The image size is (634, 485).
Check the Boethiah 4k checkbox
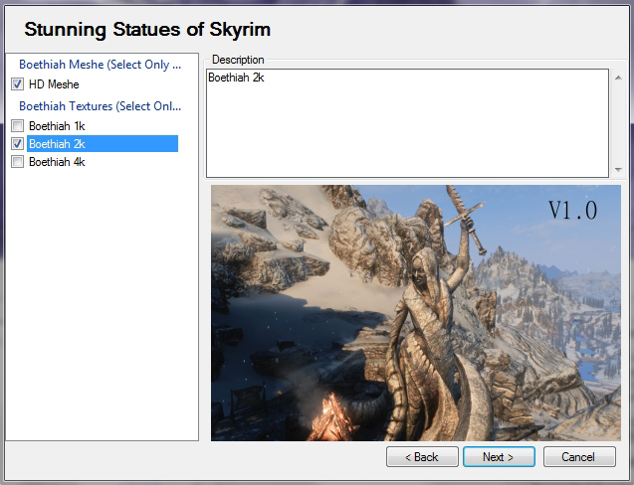(x=17, y=162)
